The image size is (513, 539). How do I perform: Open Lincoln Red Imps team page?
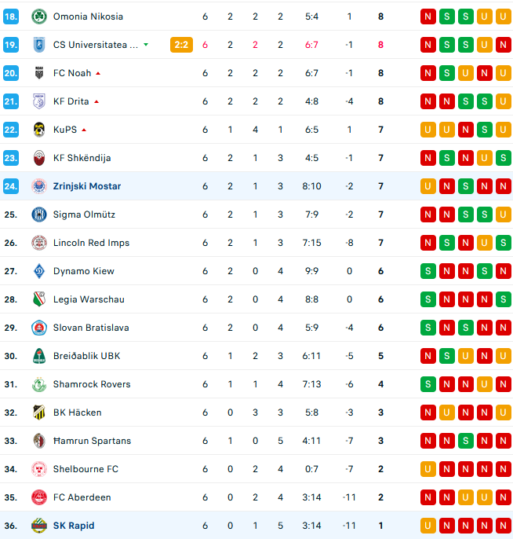tap(91, 243)
